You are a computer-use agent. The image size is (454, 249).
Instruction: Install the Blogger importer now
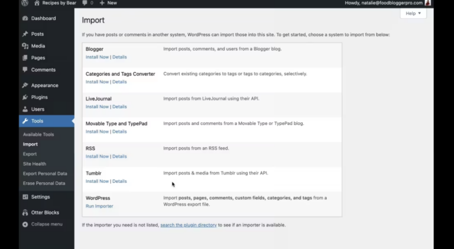[x=97, y=57]
